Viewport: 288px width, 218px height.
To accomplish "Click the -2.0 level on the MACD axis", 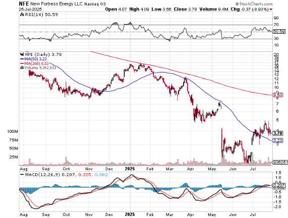I will [277, 207].
